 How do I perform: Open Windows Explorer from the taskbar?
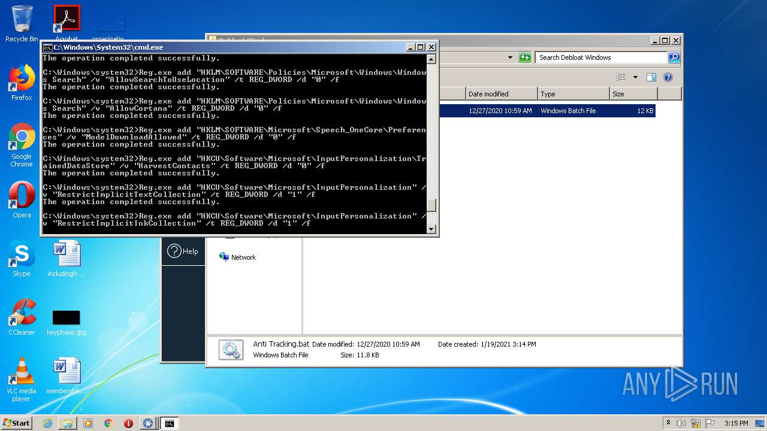pos(68,423)
